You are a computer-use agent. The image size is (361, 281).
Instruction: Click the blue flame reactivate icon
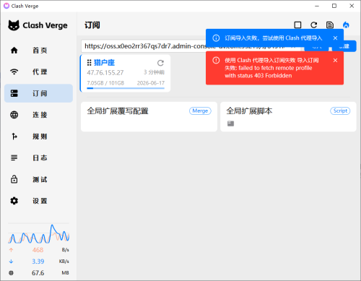click(346, 25)
